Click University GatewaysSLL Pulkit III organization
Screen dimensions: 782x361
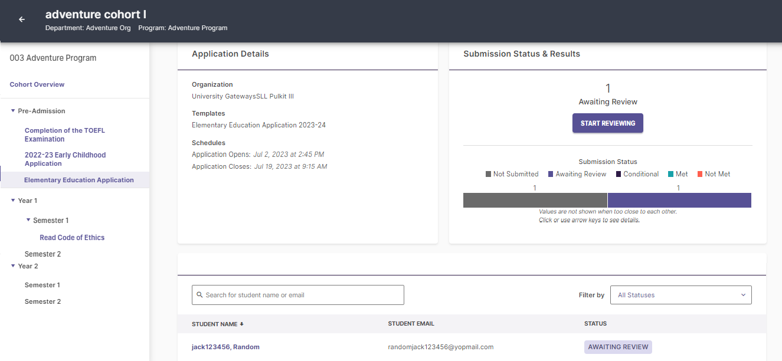pos(243,96)
